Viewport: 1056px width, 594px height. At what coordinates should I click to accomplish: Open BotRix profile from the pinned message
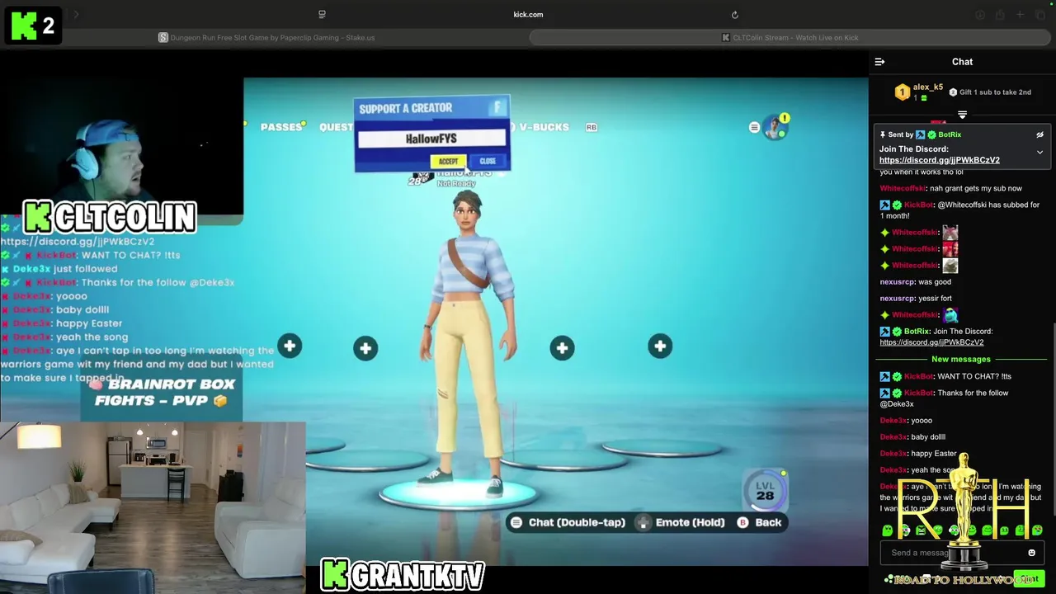949,134
